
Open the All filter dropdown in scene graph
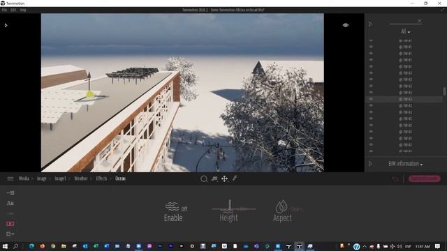click(405, 31)
